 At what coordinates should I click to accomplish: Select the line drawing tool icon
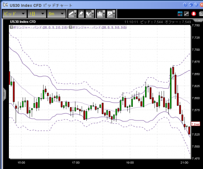pyautogui.click(x=71, y=14)
